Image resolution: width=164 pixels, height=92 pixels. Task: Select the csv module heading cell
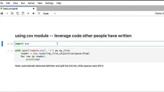click(x=73, y=36)
